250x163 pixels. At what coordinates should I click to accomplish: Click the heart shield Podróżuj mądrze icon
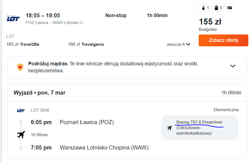[20, 67]
